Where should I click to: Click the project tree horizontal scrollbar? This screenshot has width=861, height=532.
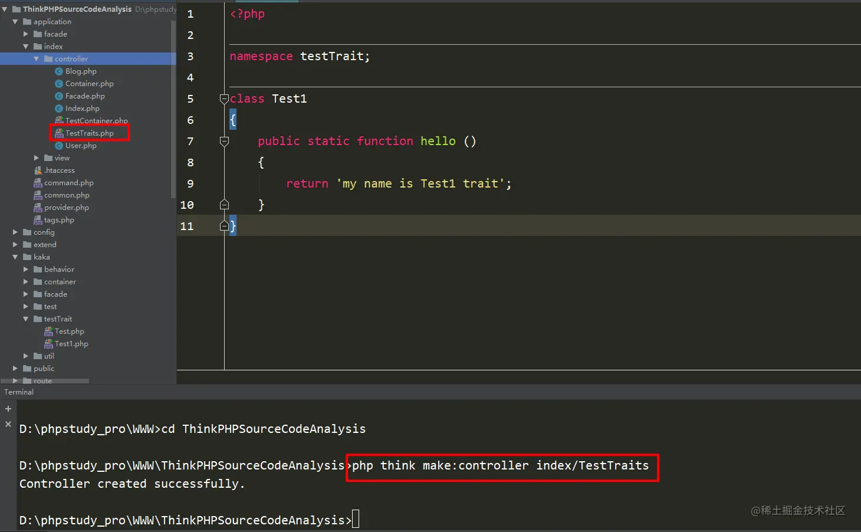click(45, 381)
